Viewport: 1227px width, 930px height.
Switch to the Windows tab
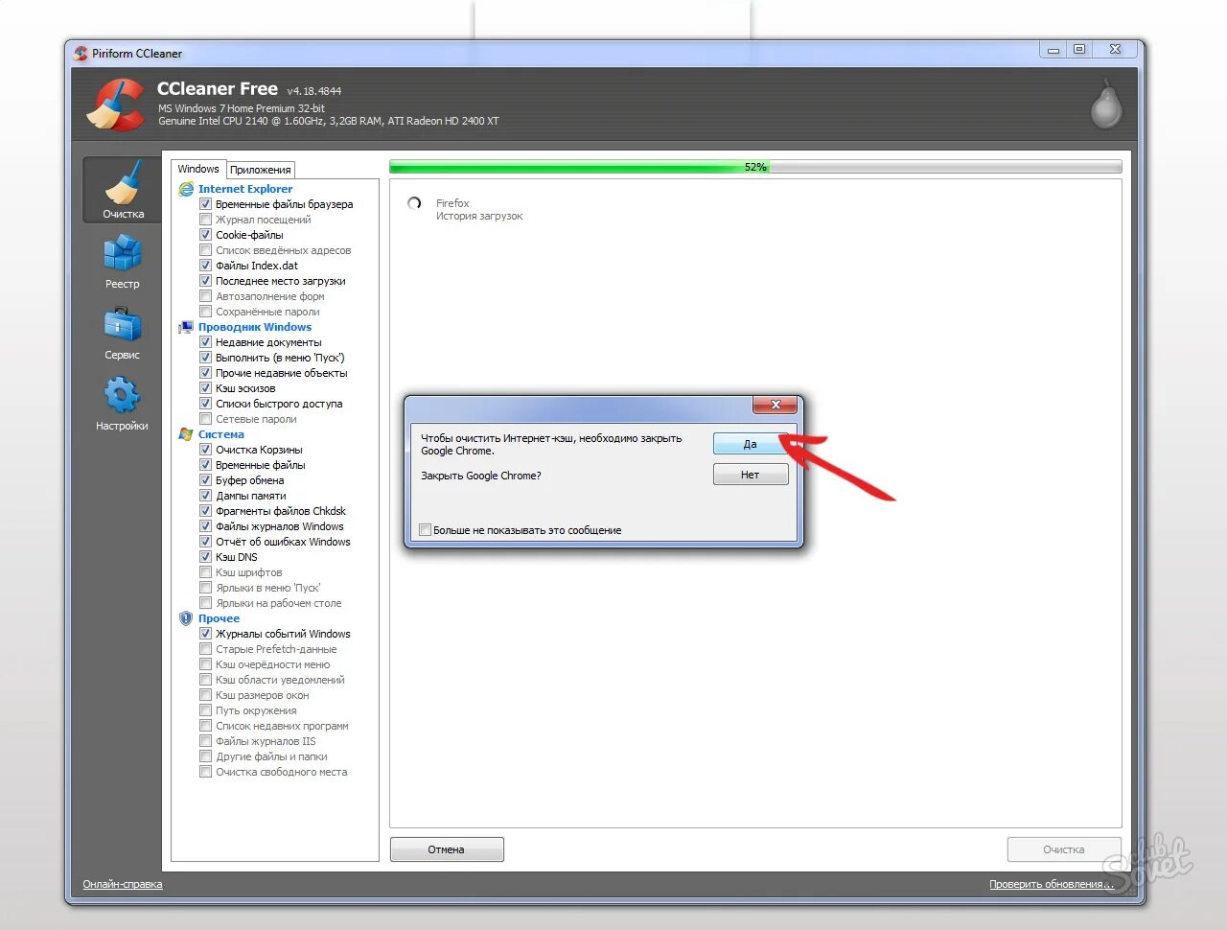coord(198,169)
